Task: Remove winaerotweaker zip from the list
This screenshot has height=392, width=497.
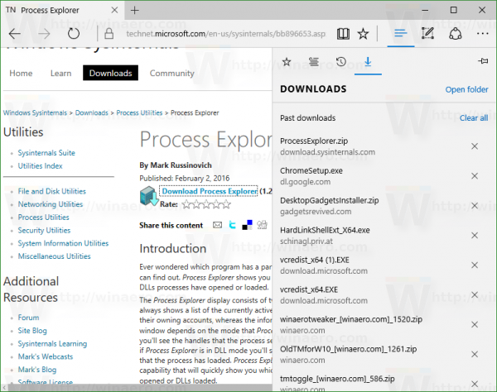Action: pyautogui.click(x=475, y=325)
